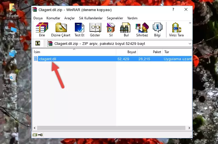Viewport: 218px width, 144px height.
Task: Open Belgeler desktop folder icon
Action: [x=12, y=10]
